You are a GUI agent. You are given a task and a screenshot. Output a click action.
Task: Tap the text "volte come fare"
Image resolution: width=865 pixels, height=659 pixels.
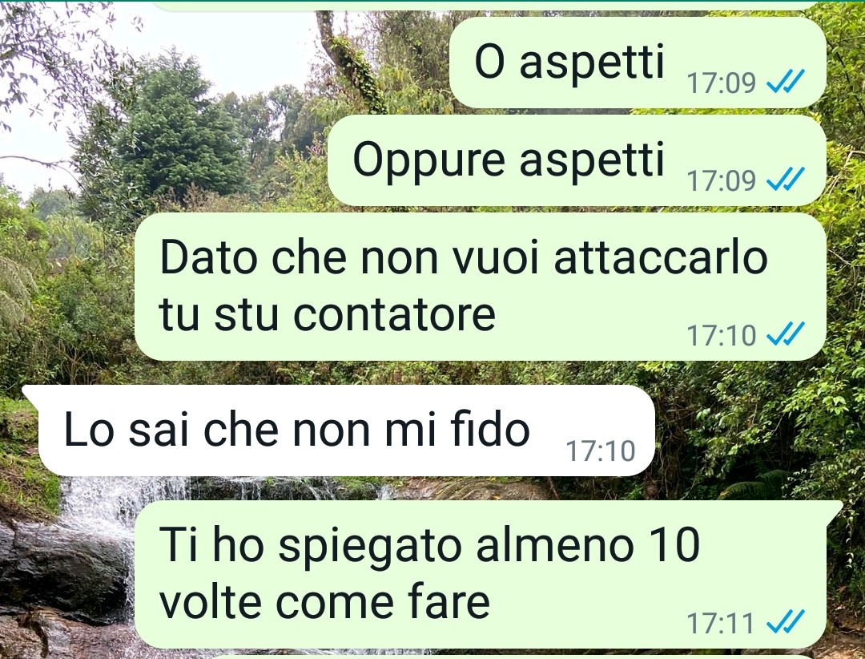pos(324,601)
